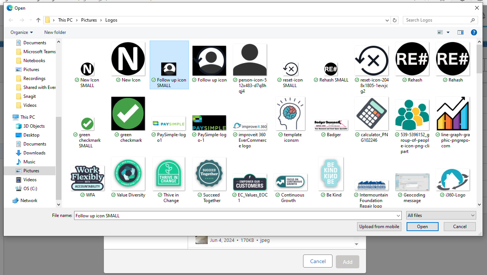
Task: Click the Change your view icon
Action: [x=440, y=32]
